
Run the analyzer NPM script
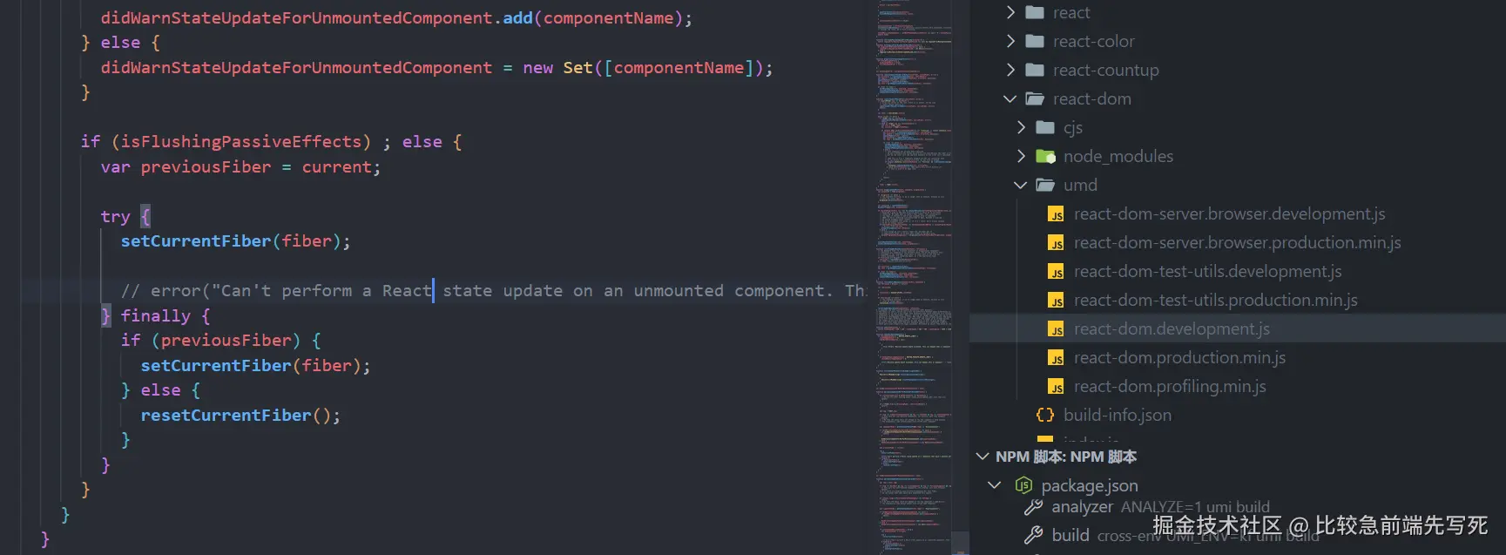(x=1082, y=507)
